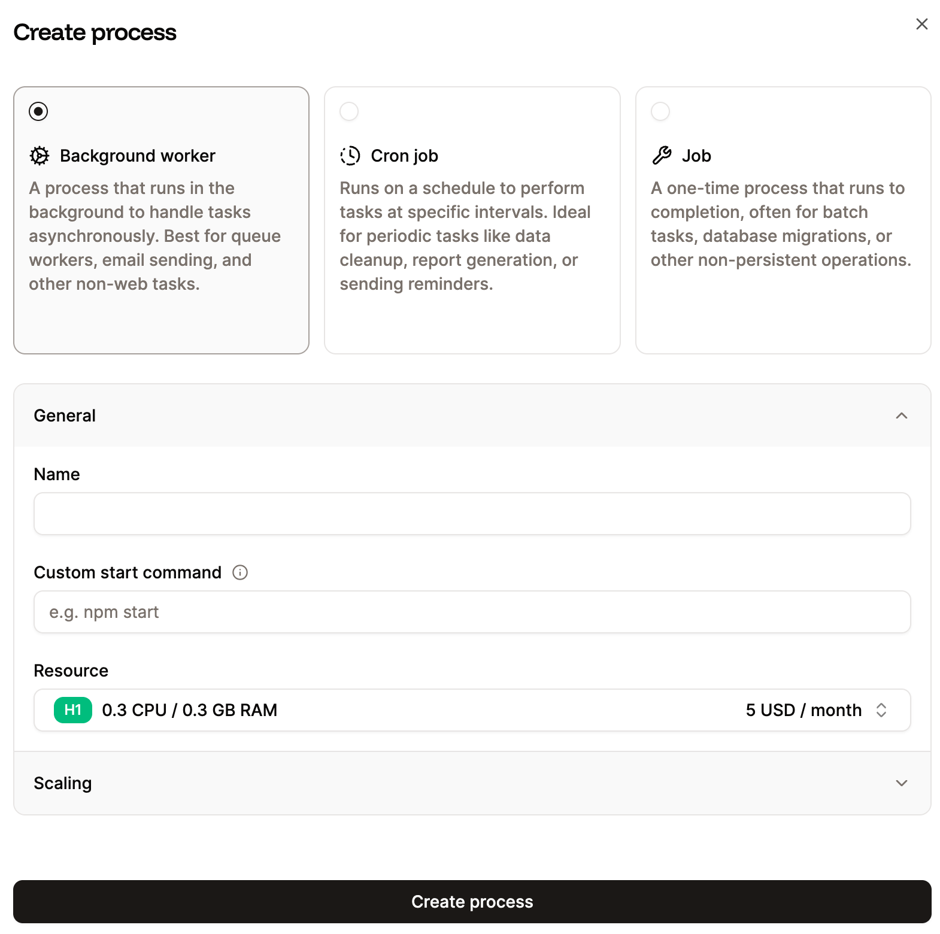
Task: Click the gear icon next to Background worker
Action: [38, 156]
